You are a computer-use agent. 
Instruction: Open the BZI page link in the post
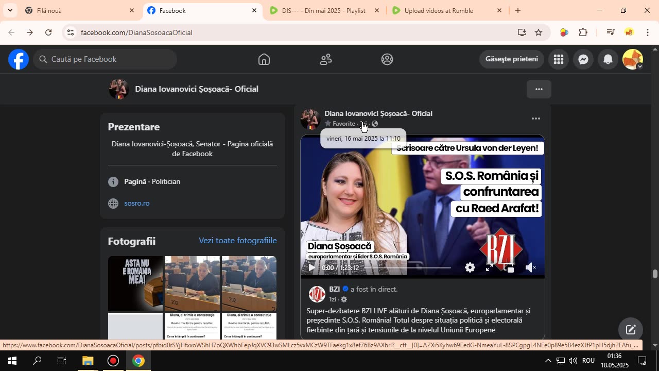[335, 289]
